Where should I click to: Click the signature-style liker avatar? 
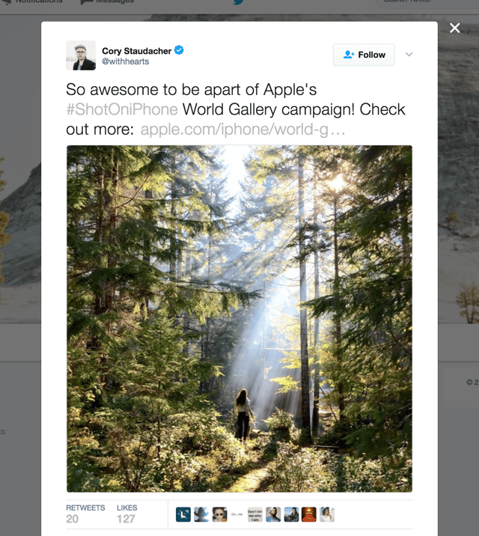(237, 514)
